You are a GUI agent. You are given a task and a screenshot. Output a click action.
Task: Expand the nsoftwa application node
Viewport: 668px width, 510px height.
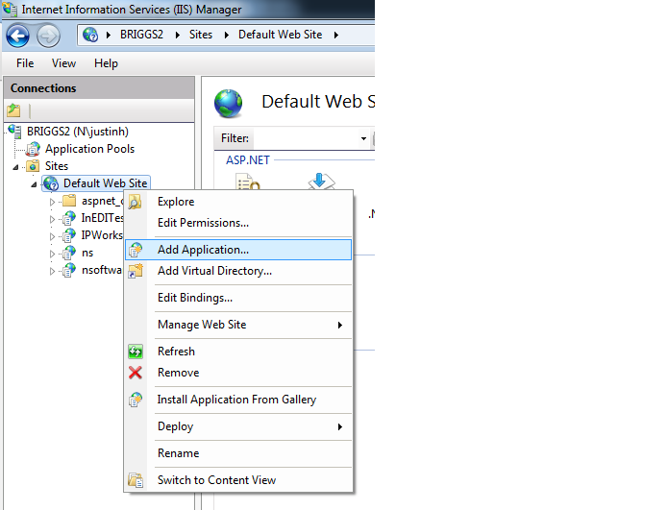click(x=52, y=271)
